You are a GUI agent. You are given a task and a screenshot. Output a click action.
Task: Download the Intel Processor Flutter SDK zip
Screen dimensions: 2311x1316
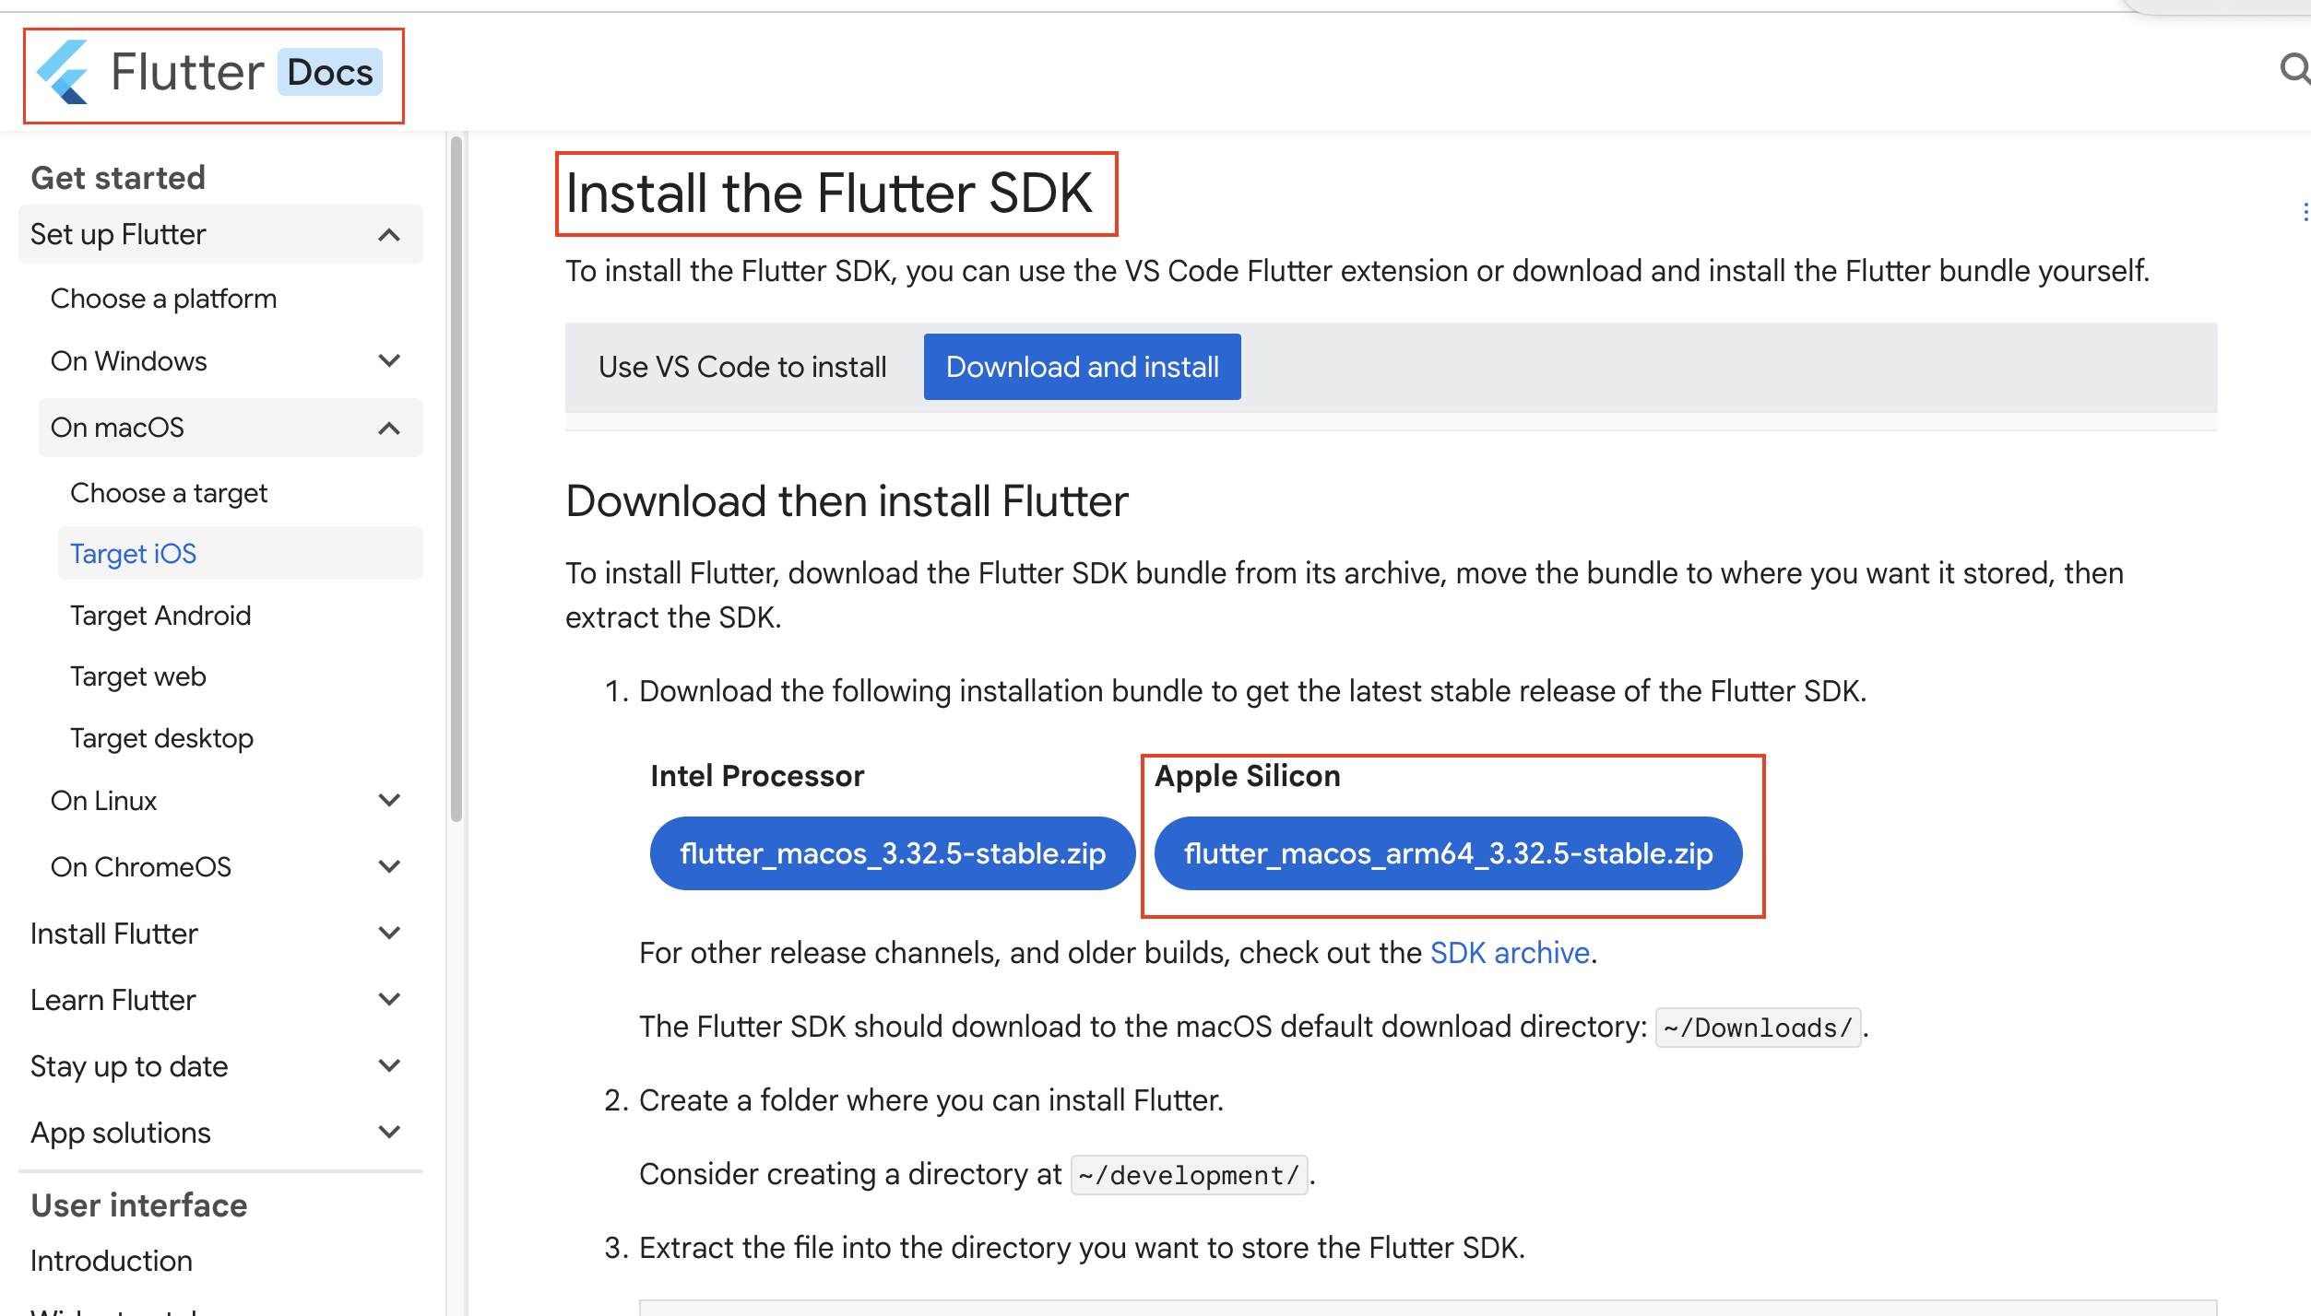point(892,852)
